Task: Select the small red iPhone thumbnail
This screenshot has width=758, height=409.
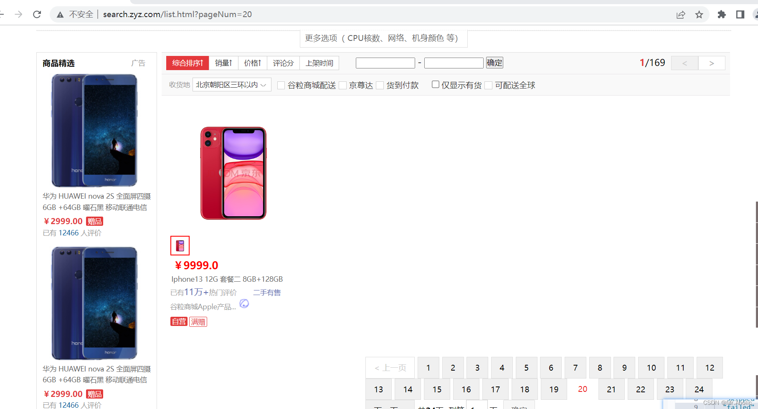Action: [180, 245]
